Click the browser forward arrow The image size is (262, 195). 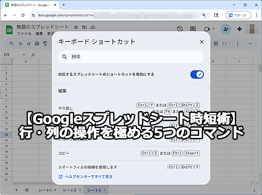pyautogui.click(x=14, y=15)
